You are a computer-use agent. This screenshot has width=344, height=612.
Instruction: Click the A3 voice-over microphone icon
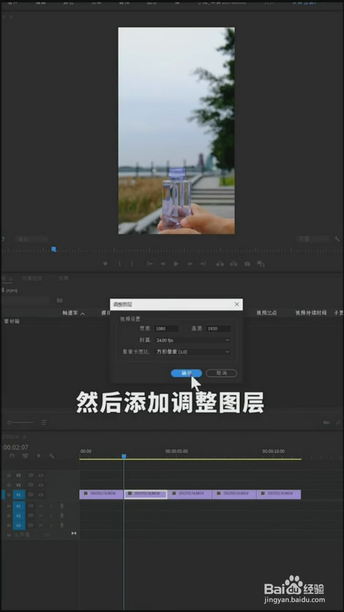click(62, 525)
